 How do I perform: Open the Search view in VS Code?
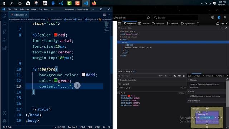tap(4, 24)
